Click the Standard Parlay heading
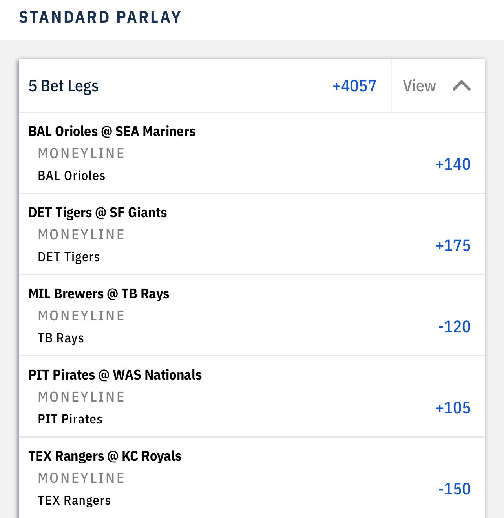The width and height of the screenshot is (504, 518). (x=100, y=17)
